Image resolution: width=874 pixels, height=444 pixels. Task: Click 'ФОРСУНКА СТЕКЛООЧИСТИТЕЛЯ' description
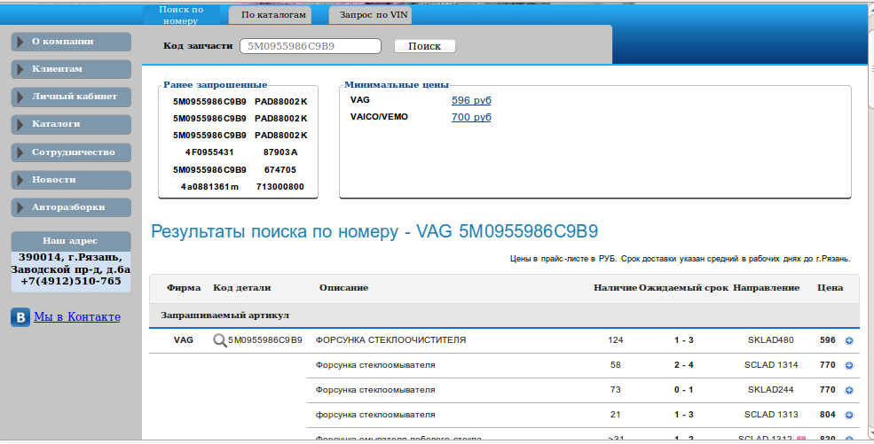pyautogui.click(x=390, y=340)
